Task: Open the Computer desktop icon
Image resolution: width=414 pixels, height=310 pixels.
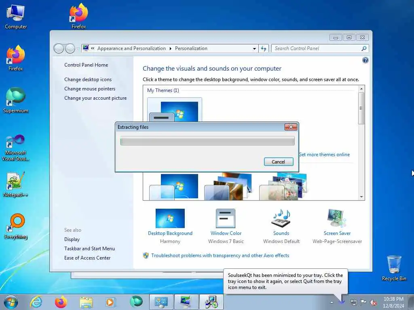Action: point(16,17)
